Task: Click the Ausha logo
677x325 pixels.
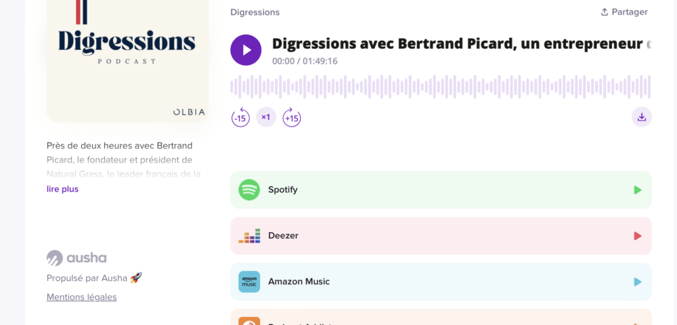Action: 77,258
